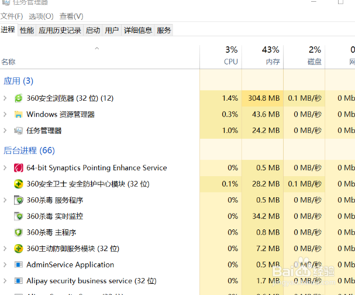Open the 查看(V) menu
Screen dimensions: 355x295
[71, 16]
